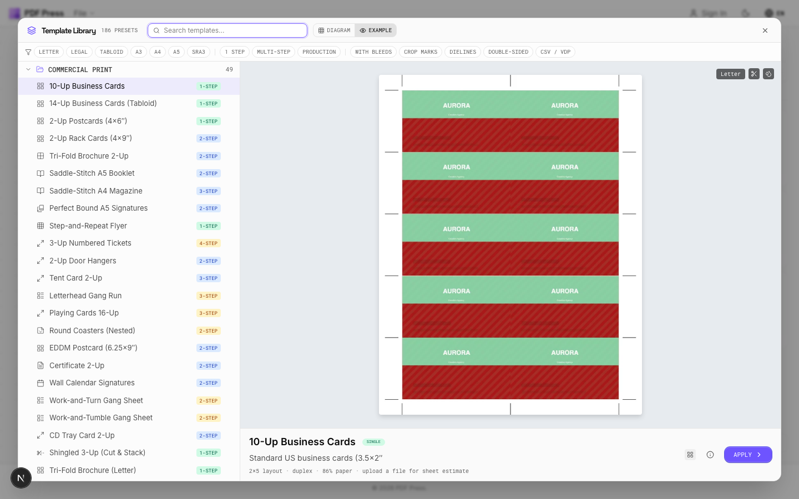Toggle the LETTER paper size filter
This screenshot has width=799, height=499.
49,52
